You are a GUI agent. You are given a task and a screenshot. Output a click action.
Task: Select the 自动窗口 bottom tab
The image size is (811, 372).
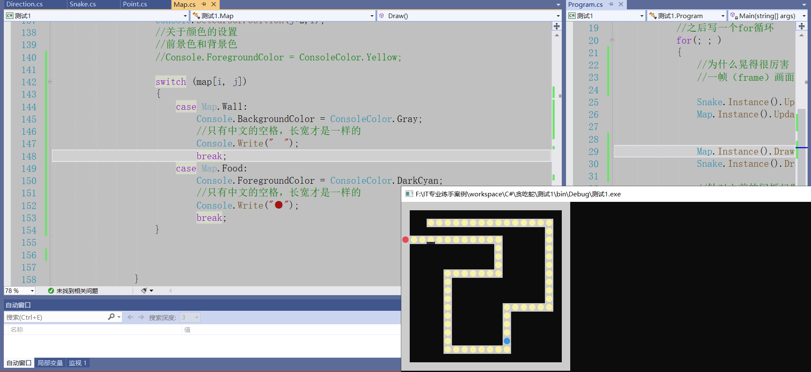pyautogui.click(x=19, y=363)
